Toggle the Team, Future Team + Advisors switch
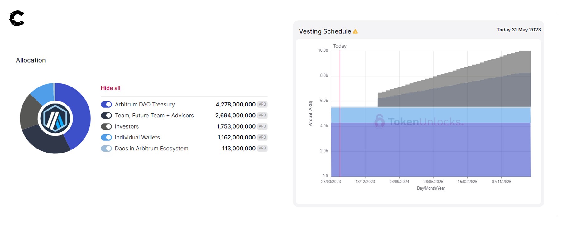The image size is (561, 231). pos(106,115)
